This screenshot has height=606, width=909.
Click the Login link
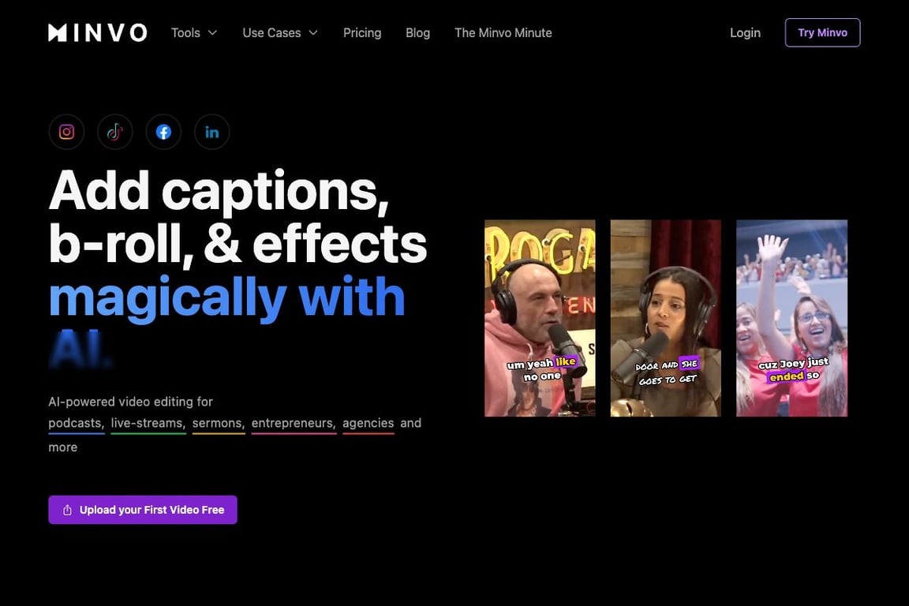point(745,33)
